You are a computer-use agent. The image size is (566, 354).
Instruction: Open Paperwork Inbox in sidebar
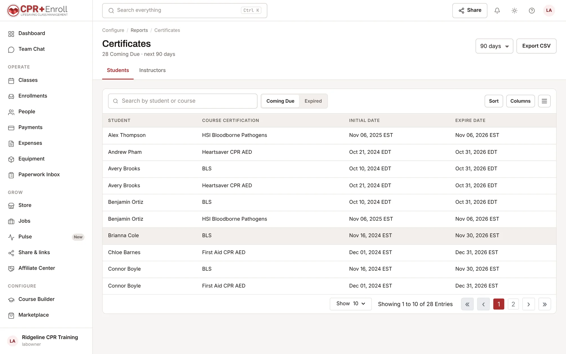46,175
